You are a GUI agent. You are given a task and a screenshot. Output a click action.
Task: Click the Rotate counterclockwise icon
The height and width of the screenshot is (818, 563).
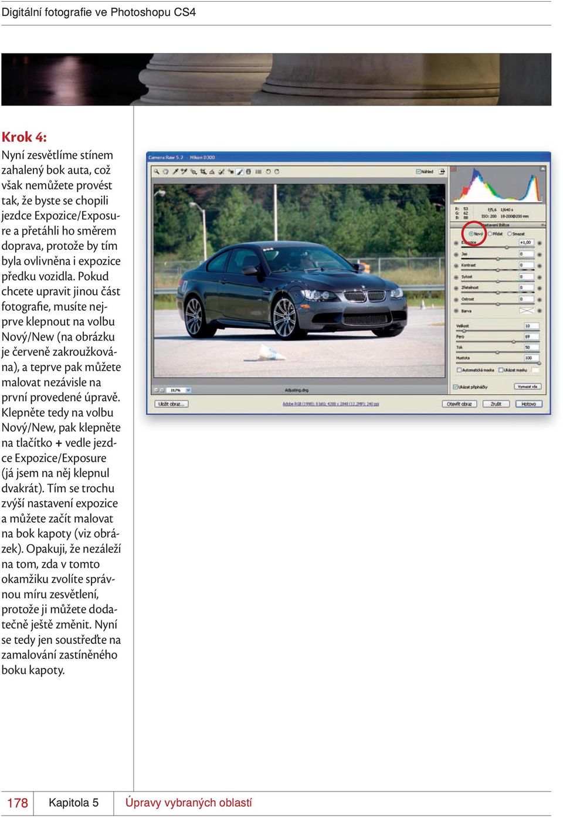click(268, 172)
